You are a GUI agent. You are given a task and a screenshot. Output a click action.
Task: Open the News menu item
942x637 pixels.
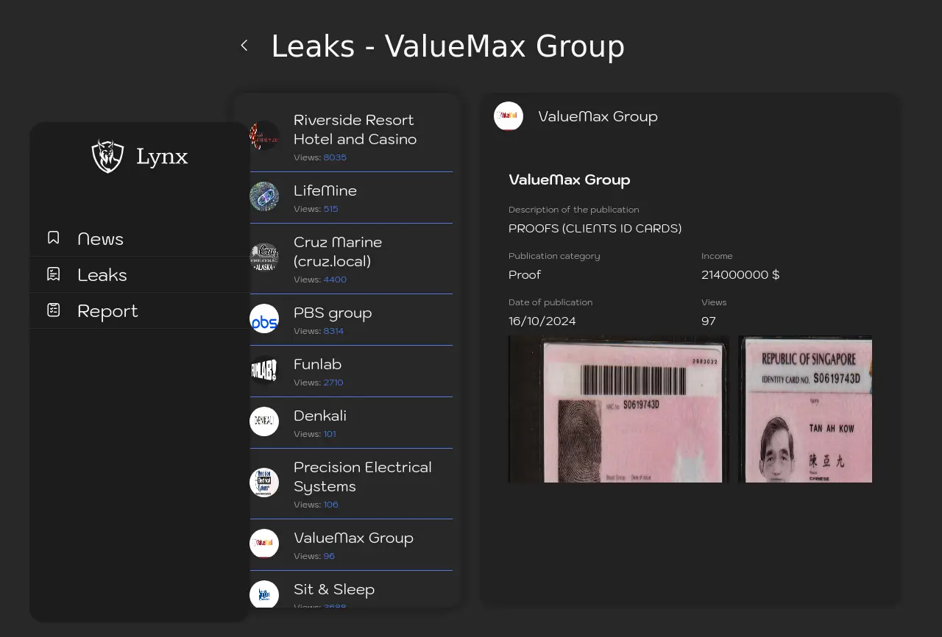(100, 239)
